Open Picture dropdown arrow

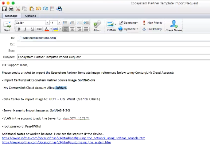coord(116,24)
